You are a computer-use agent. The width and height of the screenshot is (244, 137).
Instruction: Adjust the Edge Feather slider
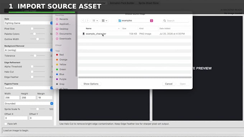point(38,77)
